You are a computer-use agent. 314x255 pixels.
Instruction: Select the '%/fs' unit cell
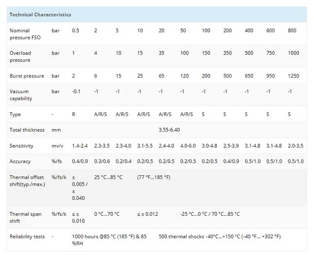[x=57, y=162]
